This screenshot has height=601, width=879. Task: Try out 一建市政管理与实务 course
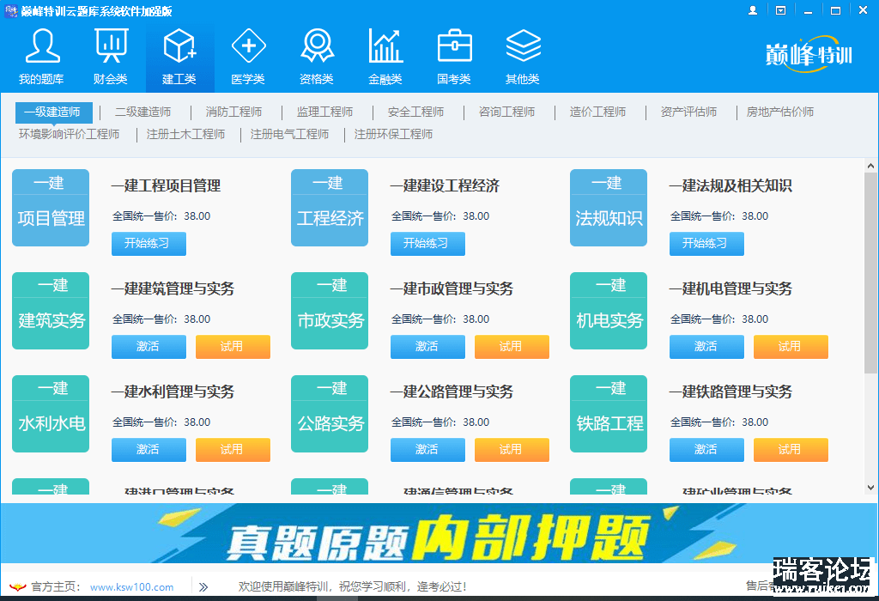pos(512,347)
